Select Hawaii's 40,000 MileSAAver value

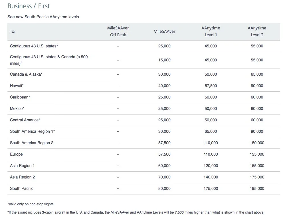(x=164, y=86)
